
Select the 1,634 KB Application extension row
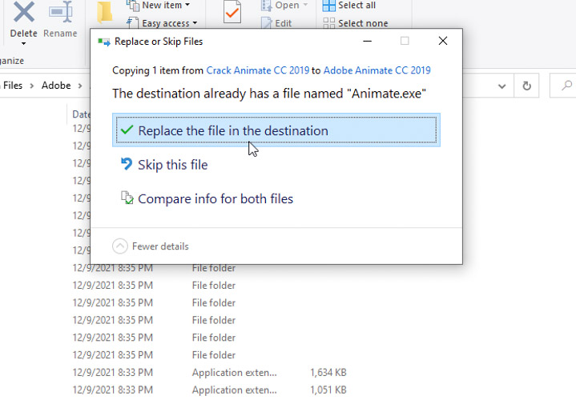pyautogui.click(x=209, y=373)
